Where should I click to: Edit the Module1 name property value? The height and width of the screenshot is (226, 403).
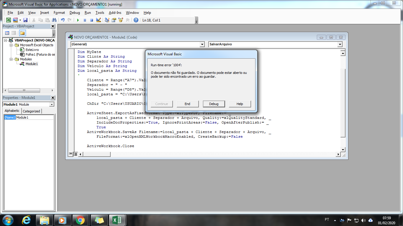click(x=35, y=117)
